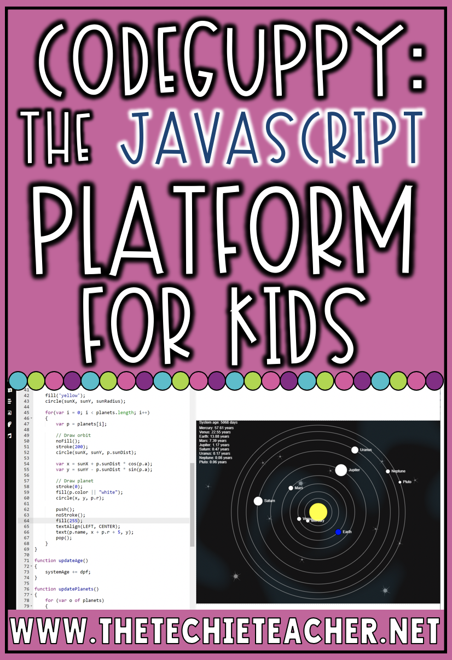Open the outline list icon in sidebar
The width and height of the screenshot is (452, 660).
coord(9,401)
